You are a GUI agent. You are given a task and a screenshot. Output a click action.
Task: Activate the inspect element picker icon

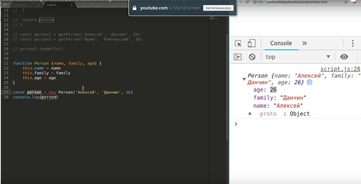point(238,43)
